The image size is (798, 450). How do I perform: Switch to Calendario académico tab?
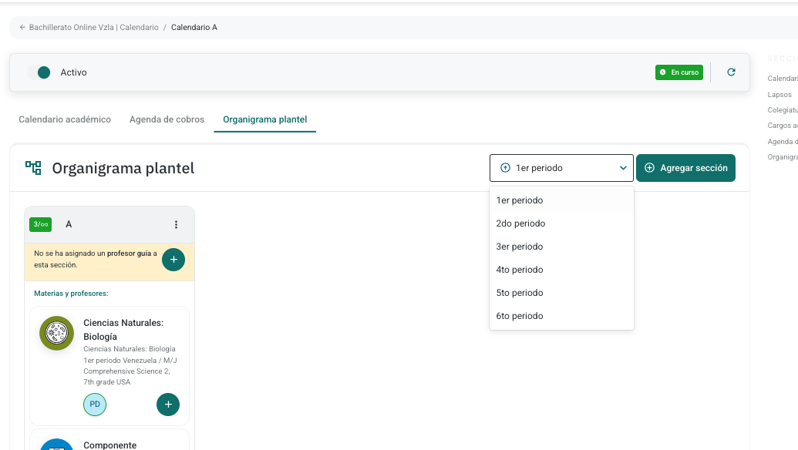pos(65,119)
